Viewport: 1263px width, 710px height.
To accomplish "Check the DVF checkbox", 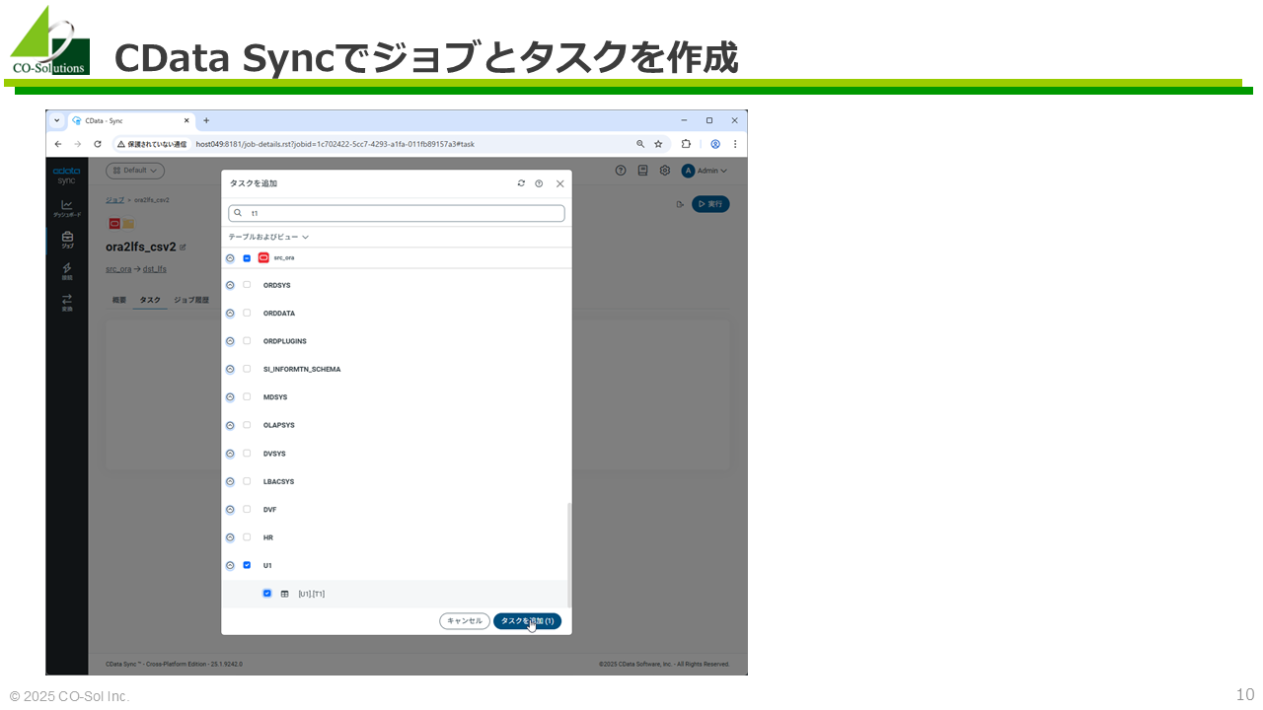I will [x=247, y=510].
